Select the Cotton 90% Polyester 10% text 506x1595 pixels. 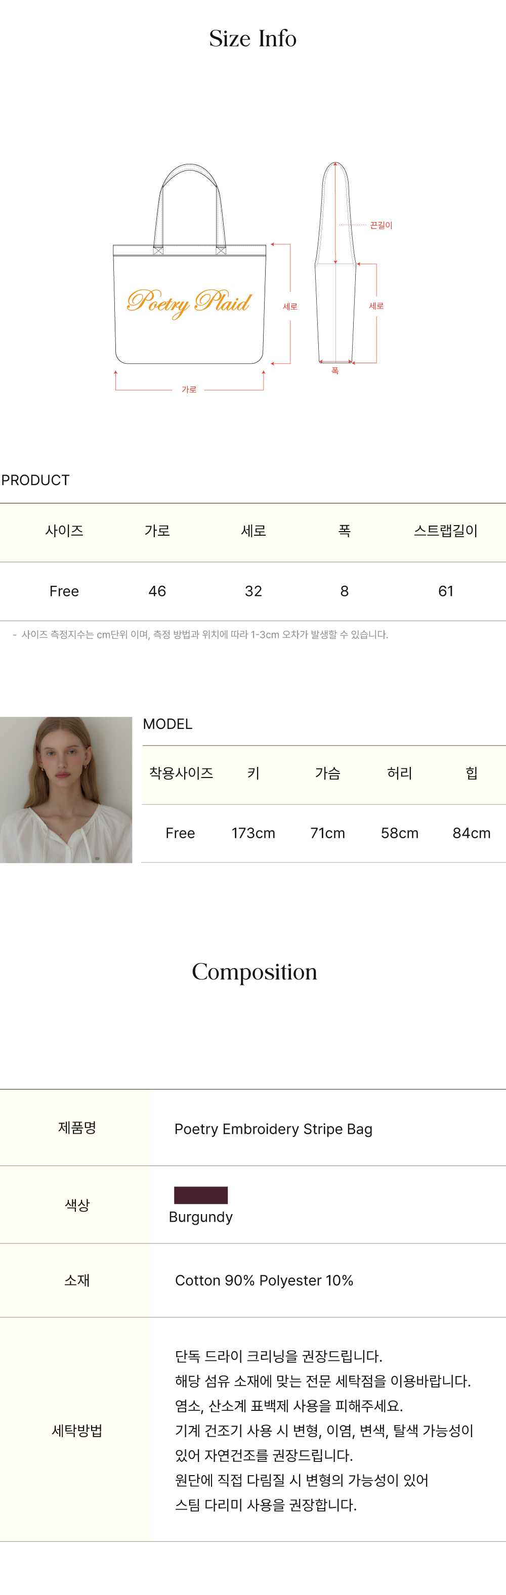(264, 1280)
